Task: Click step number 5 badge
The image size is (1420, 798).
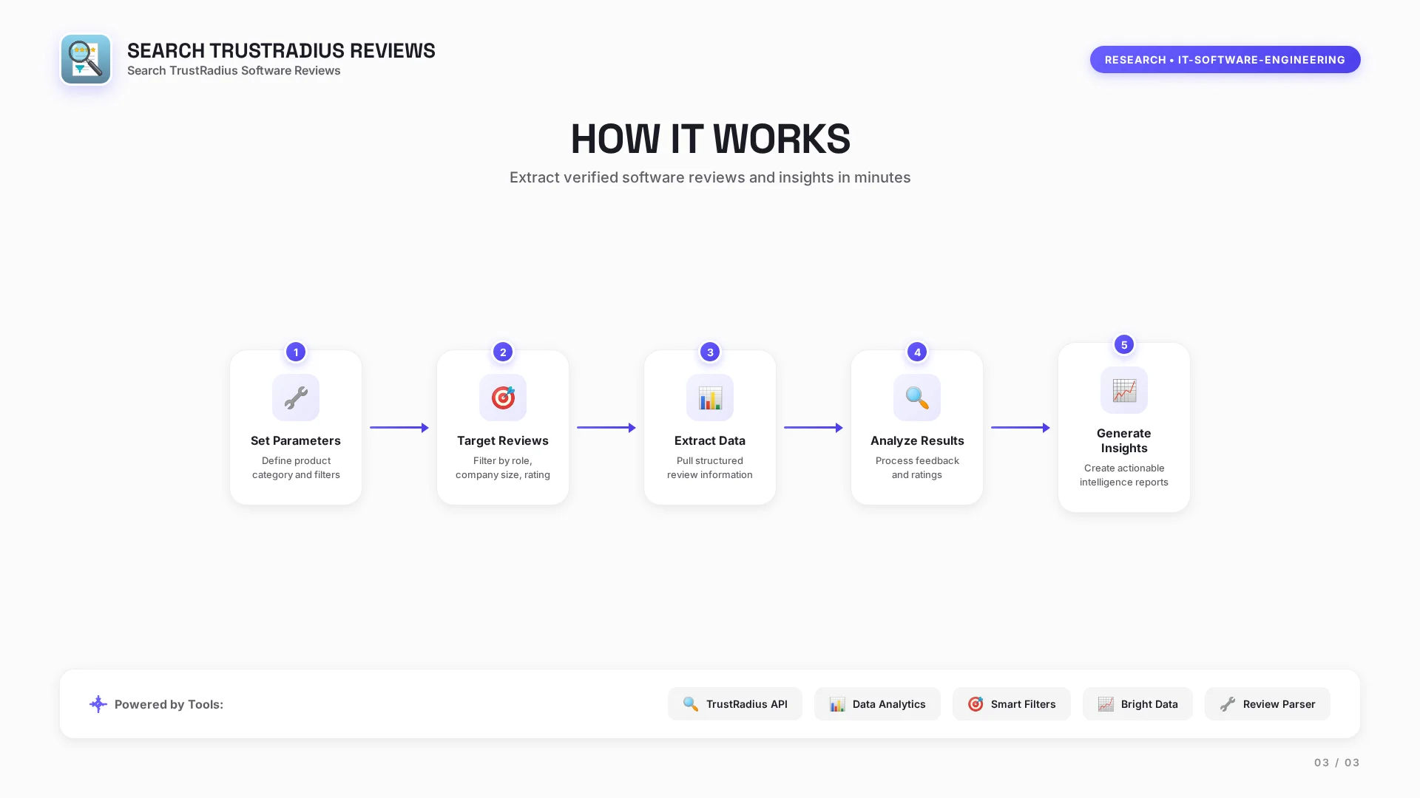Action: tap(1124, 344)
